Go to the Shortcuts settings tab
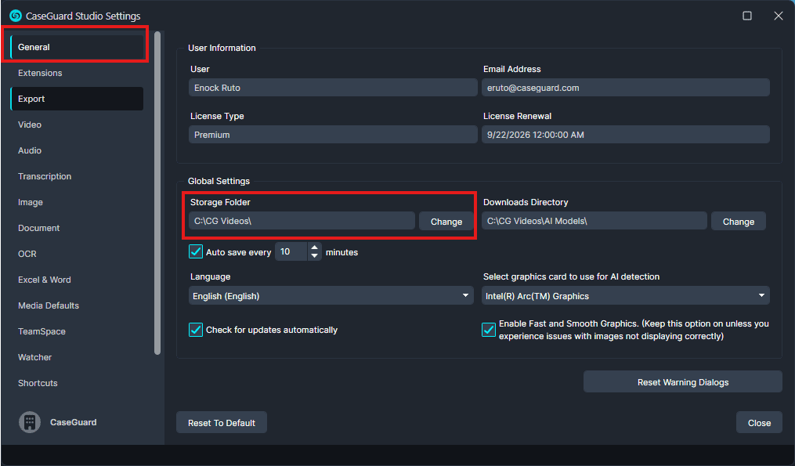This screenshot has height=466, width=795. (38, 383)
